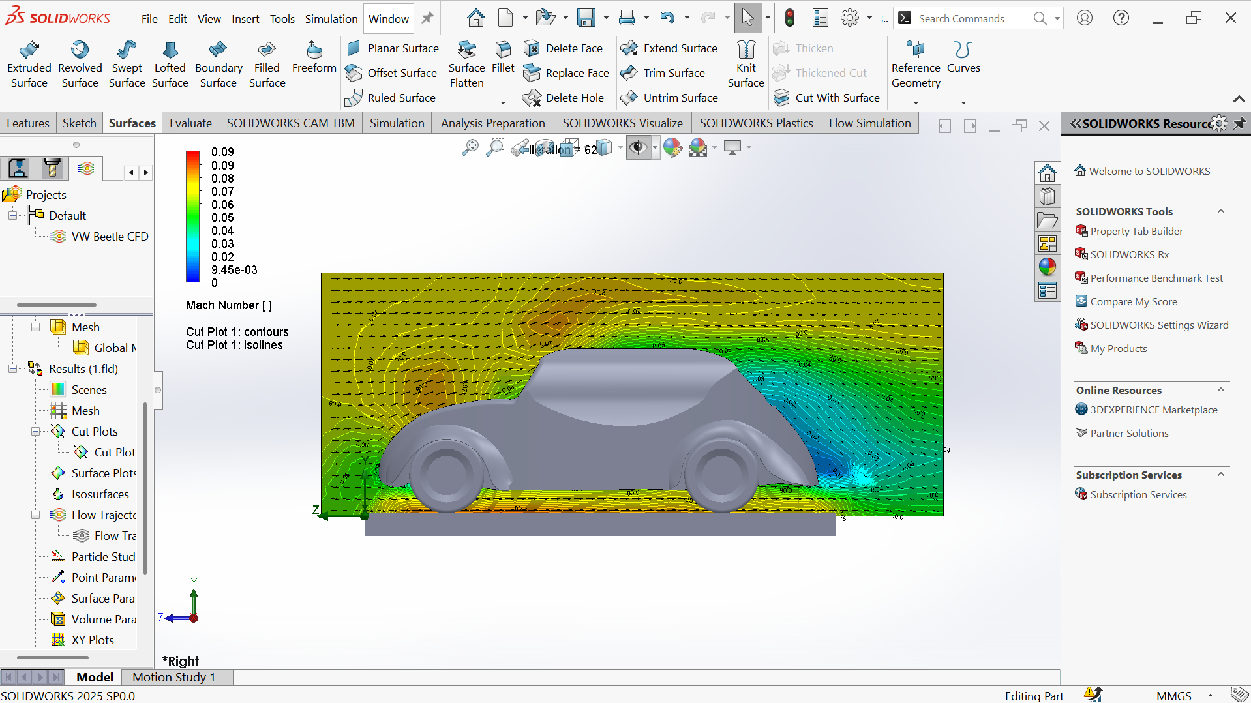The width and height of the screenshot is (1251, 703).
Task: Open the MMGS unit system selector
Action: coord(1173,696)
